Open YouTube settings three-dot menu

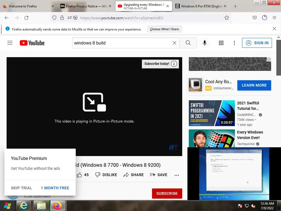(x=234, y=43)
